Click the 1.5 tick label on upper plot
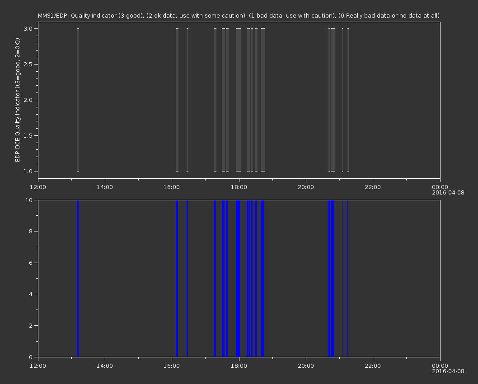The image size is (478, 384). (x=28, y=135)
